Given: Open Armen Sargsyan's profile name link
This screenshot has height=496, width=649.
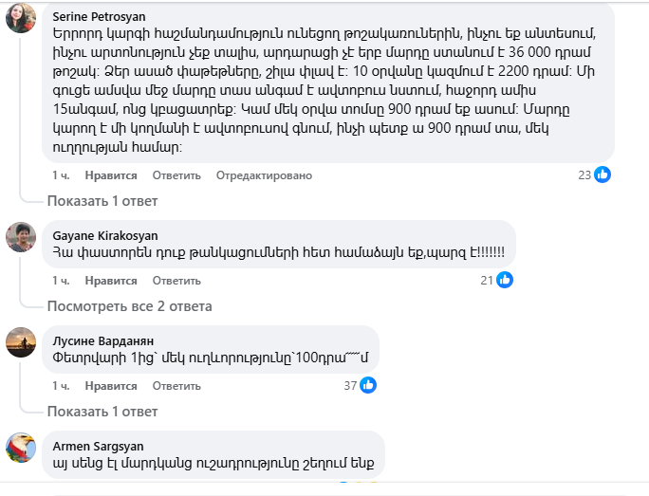Looking at the screenshot, I should [x=91, y=446].
